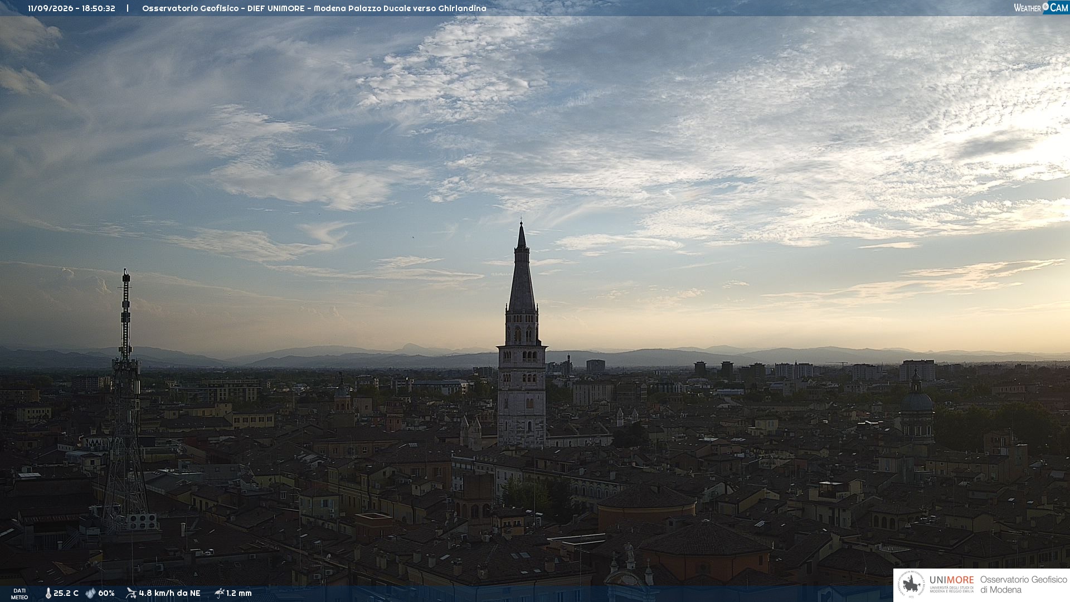Click the UNIMORE university seal emblem
The image size is (1070, 602).
click(x=911, y=585)
